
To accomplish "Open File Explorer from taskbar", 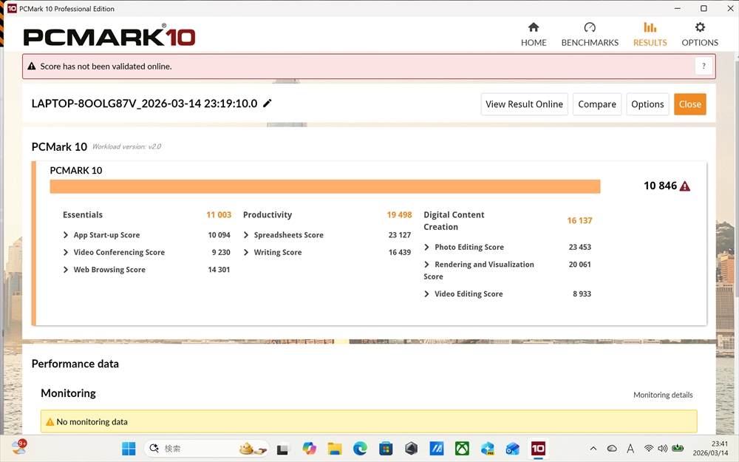I will [x=335, y=449].
